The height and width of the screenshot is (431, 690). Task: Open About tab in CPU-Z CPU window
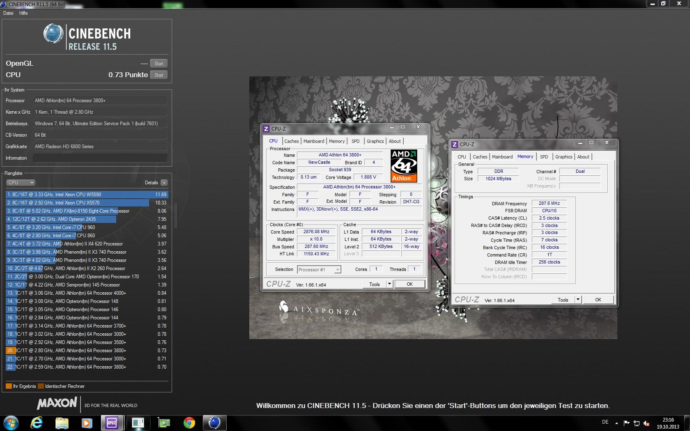[x=395, y=141]
